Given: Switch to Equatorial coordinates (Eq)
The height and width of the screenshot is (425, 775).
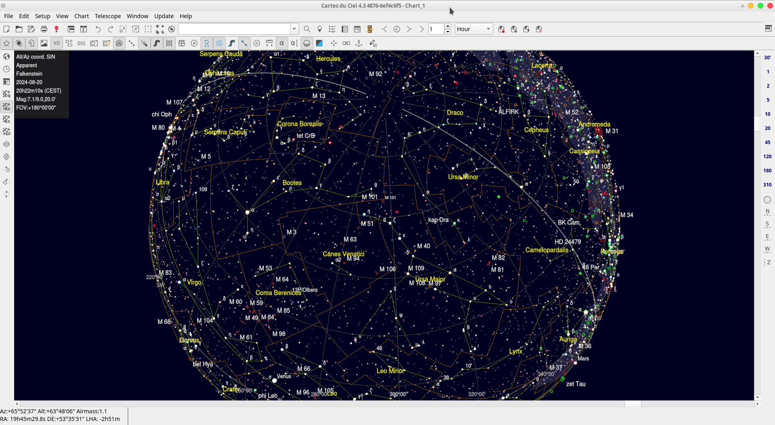Looking at the screenshot, I should [6, 94].
